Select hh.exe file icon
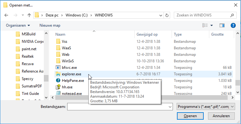 coord(58,87)
